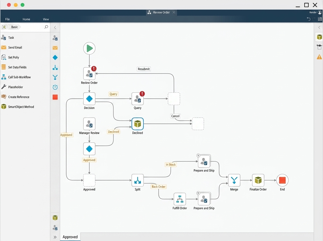Expand favorites strip with double chevron
The height and width of the screenshot is (241, 323).
point(55,237)
